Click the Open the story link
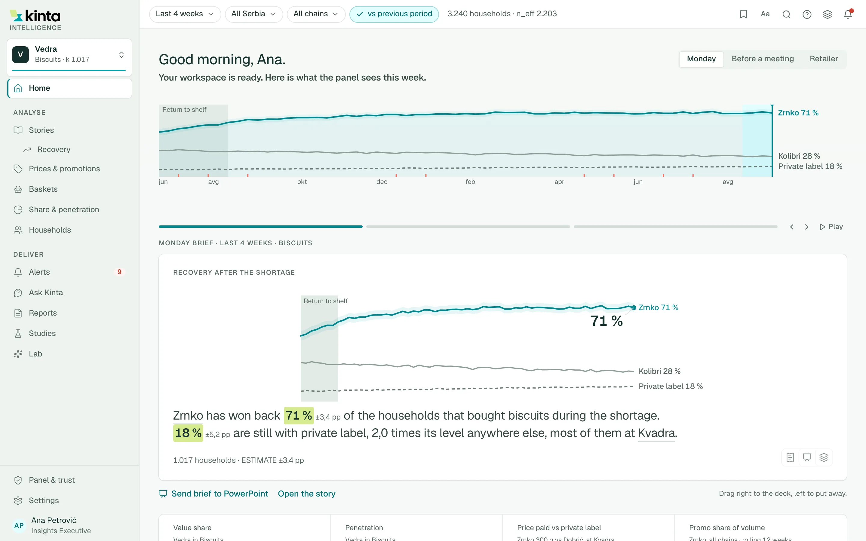The width and height of the screenshot is (866, 541). pyautogui.click(x=307, y=494)
